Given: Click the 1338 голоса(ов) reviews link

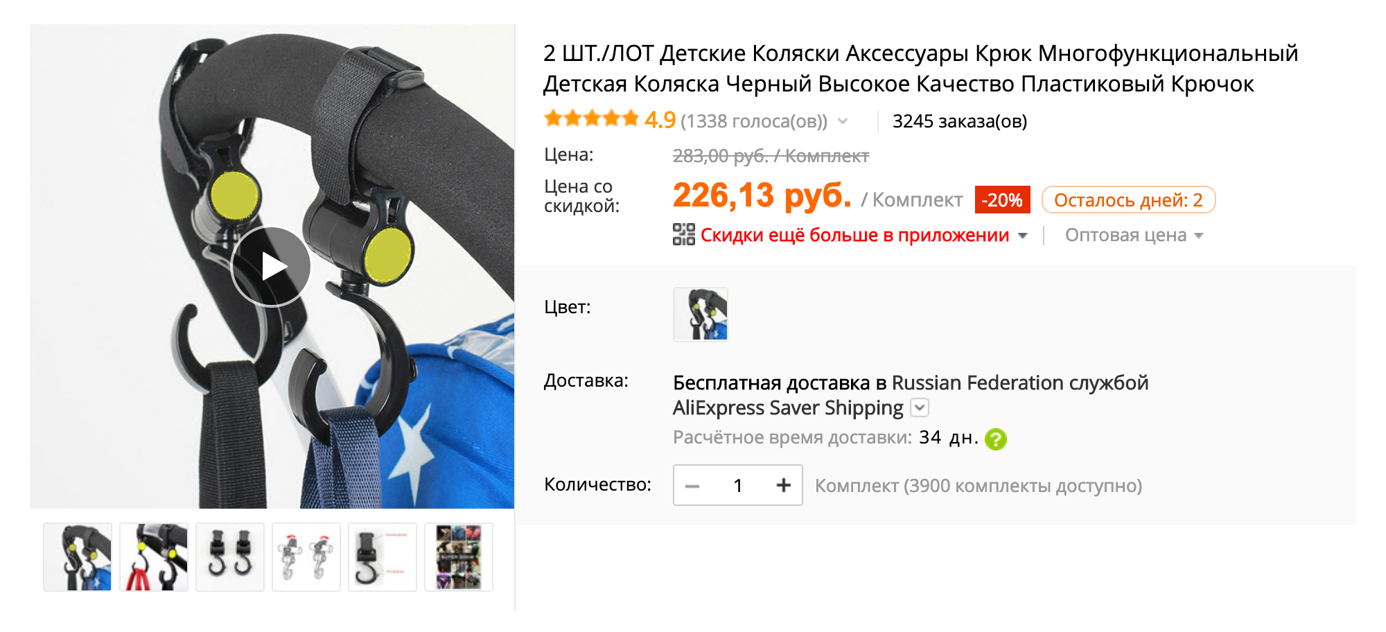Looking at the screenshot, I should point(754,121).
